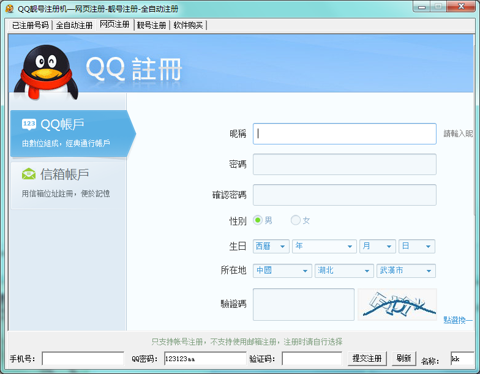This screenshot has height=374, width=480.
Task: Click the 123 QQ account icon
Action: point(29,124)
